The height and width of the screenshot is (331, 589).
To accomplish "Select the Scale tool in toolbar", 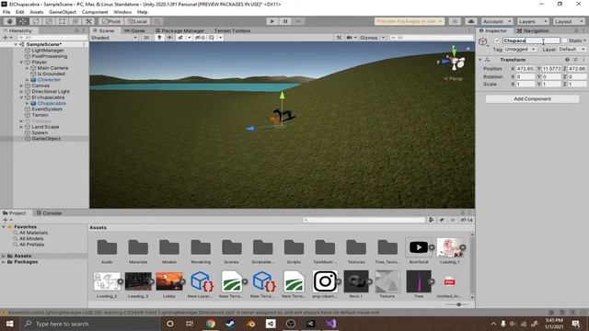I will (49, 21).
